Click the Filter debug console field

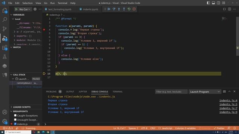pos(171,92)
